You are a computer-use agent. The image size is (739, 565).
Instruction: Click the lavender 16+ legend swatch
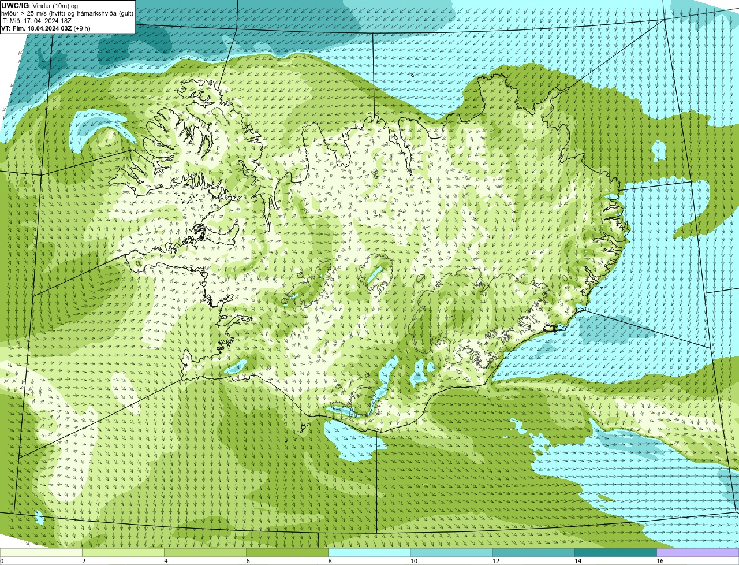pos(697,553)
